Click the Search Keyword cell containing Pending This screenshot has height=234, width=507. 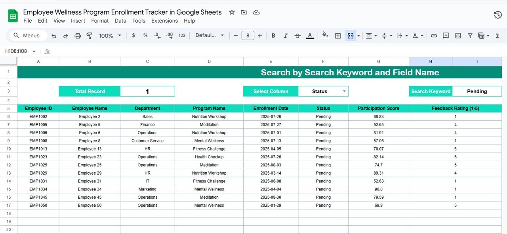pyautogui.click(x=477, y=91)
